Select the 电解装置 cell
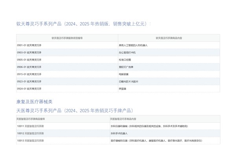236x167 pixels. (x=124, y=74)
